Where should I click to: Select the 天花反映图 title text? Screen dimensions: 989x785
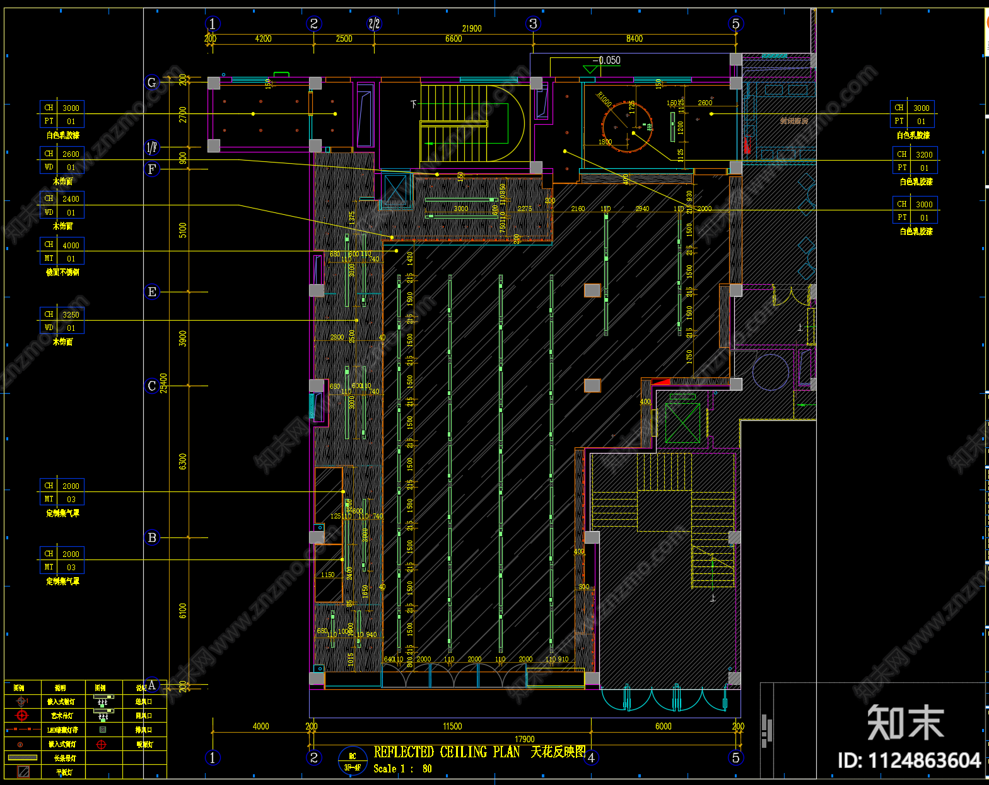pyautogui.click(x=558, y=752)
